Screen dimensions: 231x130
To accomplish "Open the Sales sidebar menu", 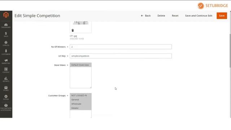I will tap(6, 34).
